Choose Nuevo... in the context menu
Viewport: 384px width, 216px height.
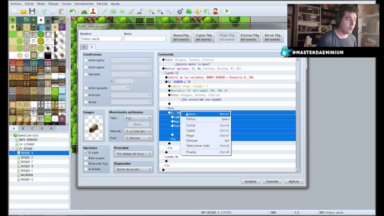(205, 114)
